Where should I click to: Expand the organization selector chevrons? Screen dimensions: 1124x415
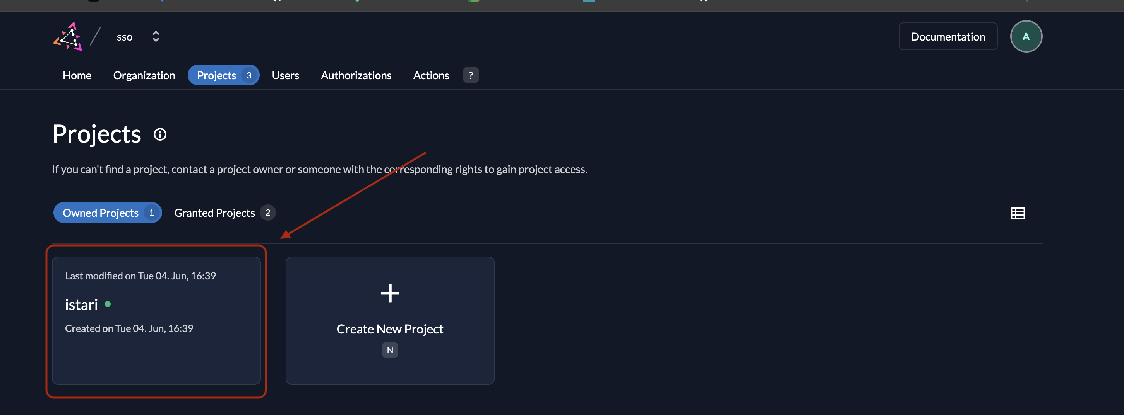[156, 36]
